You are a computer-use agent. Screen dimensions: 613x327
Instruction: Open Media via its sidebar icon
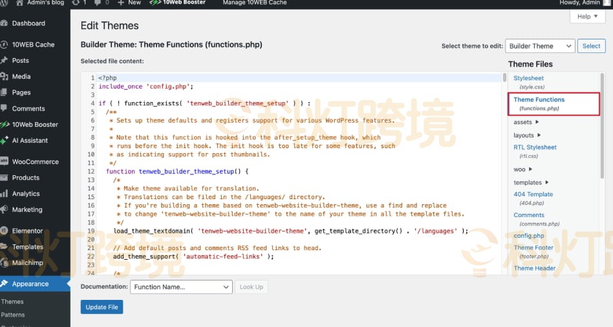5,77
